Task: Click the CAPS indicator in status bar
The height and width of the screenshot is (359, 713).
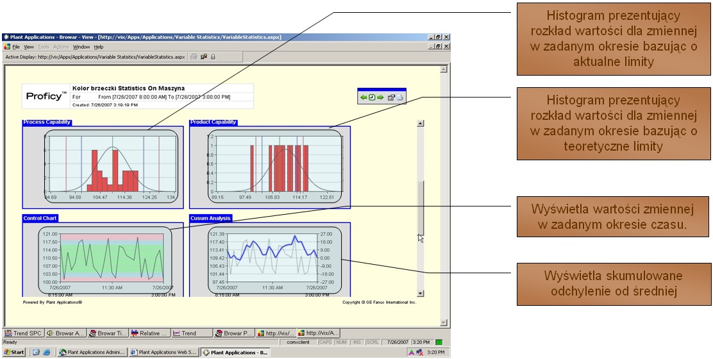Action: (325, 342)
